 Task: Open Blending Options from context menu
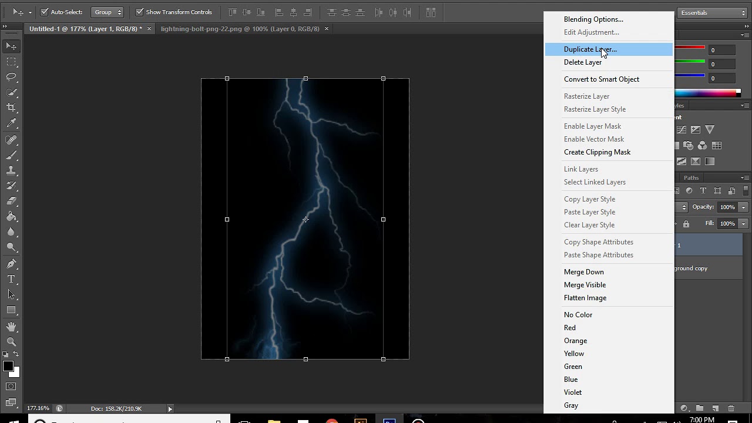pos(609,19)
